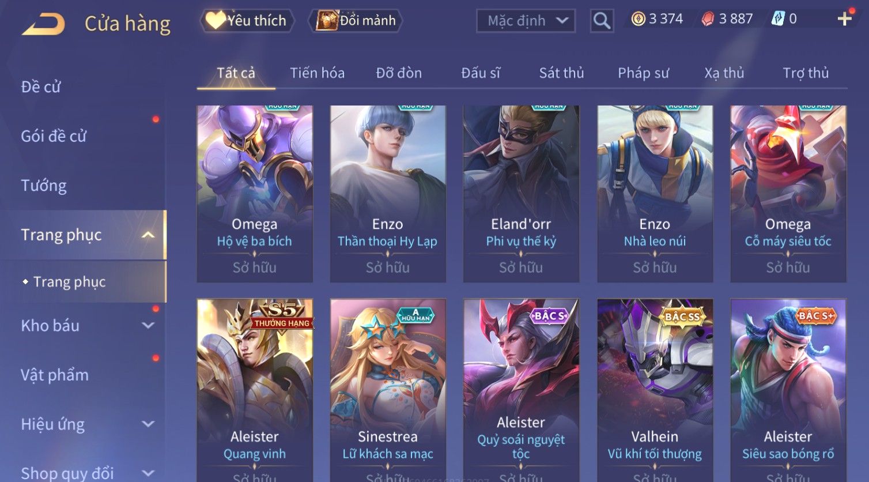The image size is (869, 482).
Task: Go to Gói đề cử section
Action: point(54,136)
